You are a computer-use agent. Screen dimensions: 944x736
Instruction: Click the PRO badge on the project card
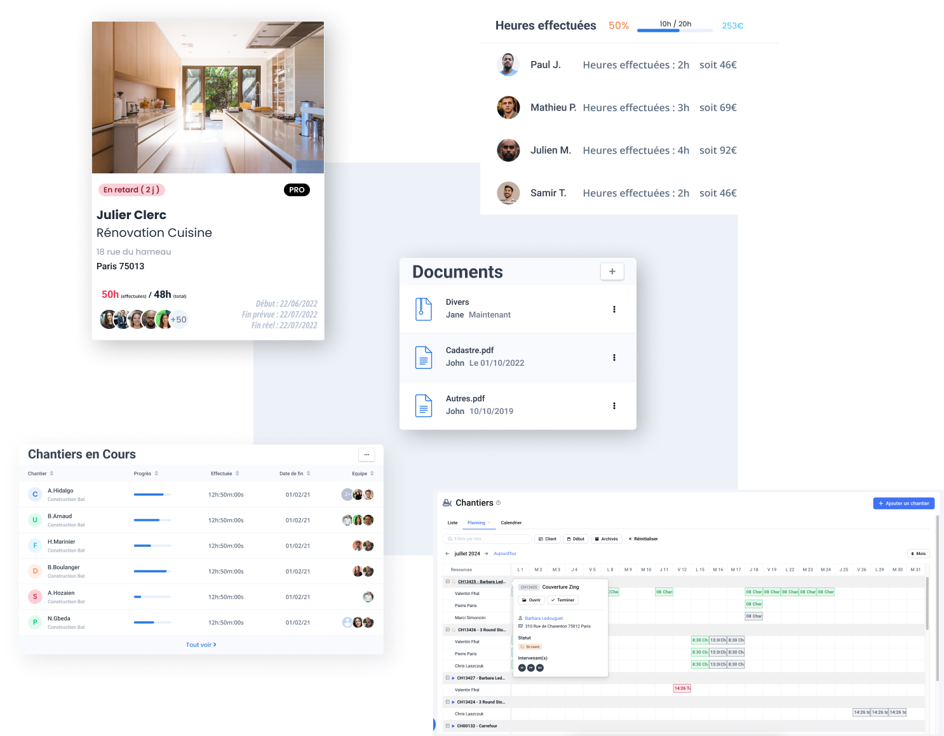point(297,190)
